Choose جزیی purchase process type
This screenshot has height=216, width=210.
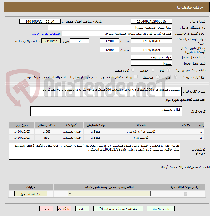[x=175, y=77]
